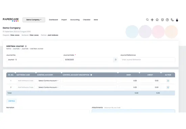Screen dimensions: 186x129
Task: Click the Debit amount in row 1
Action: pos(129,81)
